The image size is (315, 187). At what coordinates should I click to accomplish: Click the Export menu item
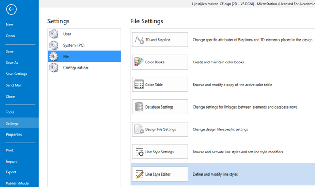tap(11, 172)
